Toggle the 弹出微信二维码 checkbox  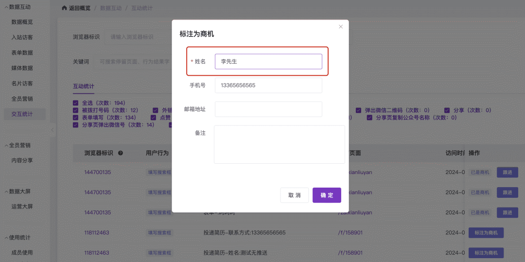[x=358, y=110]
